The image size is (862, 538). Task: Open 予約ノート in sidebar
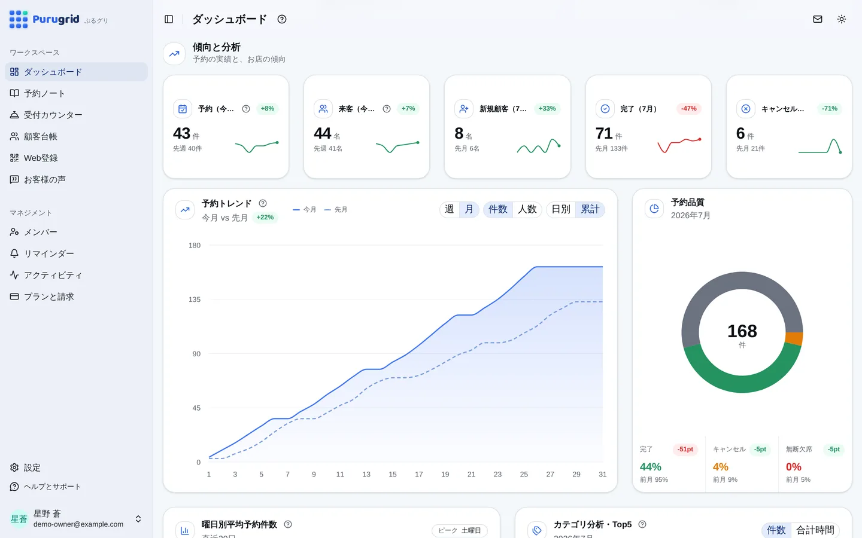pyautogui.click(x=77, y=93)
